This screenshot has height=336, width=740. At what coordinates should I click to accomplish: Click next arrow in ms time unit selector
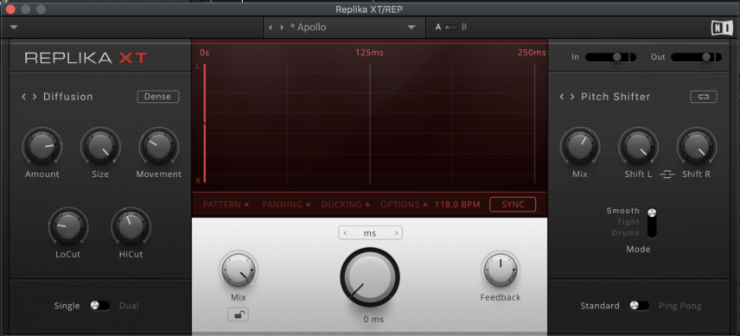pos(397,233)
